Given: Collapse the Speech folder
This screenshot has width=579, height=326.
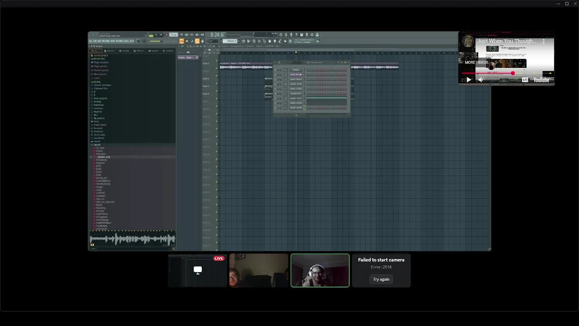Looking at the screenshot, I should tap(96, 145).
